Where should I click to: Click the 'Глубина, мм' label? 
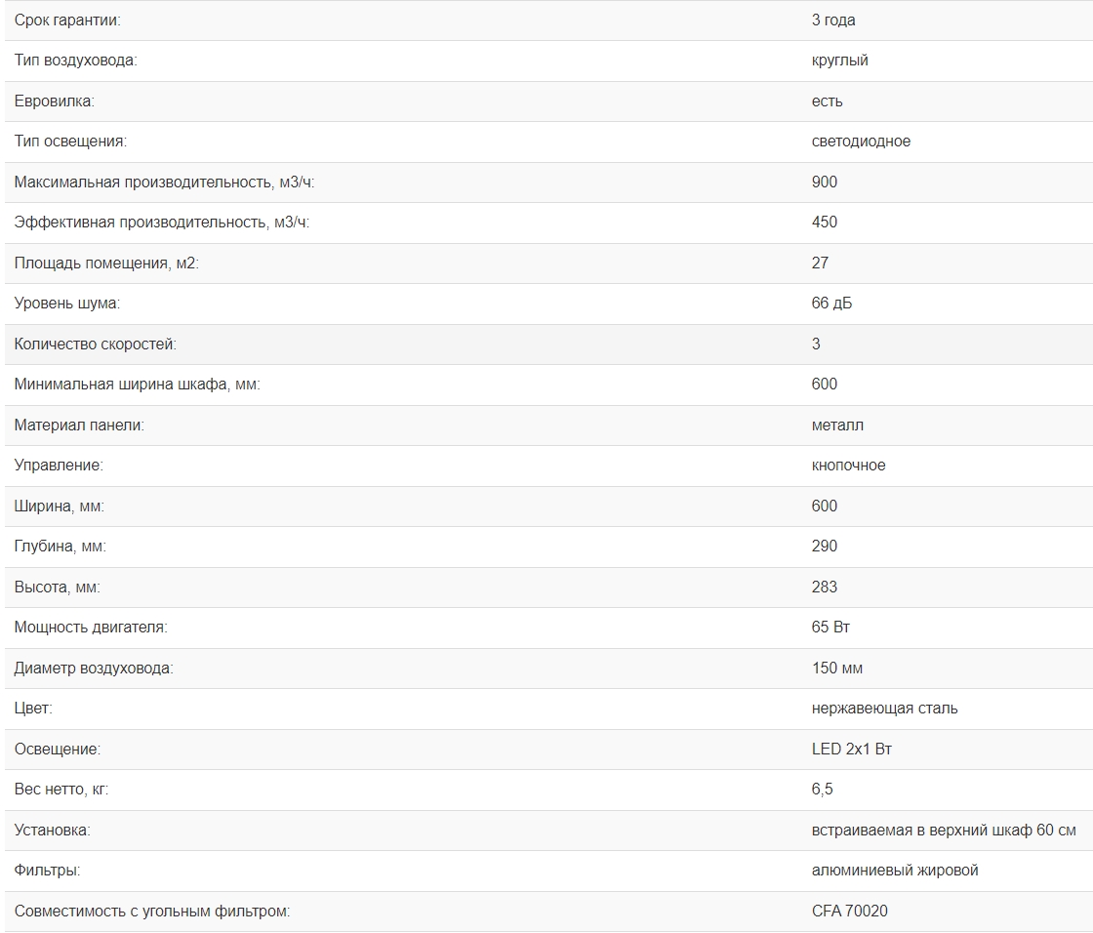click(x=61, y=547)
